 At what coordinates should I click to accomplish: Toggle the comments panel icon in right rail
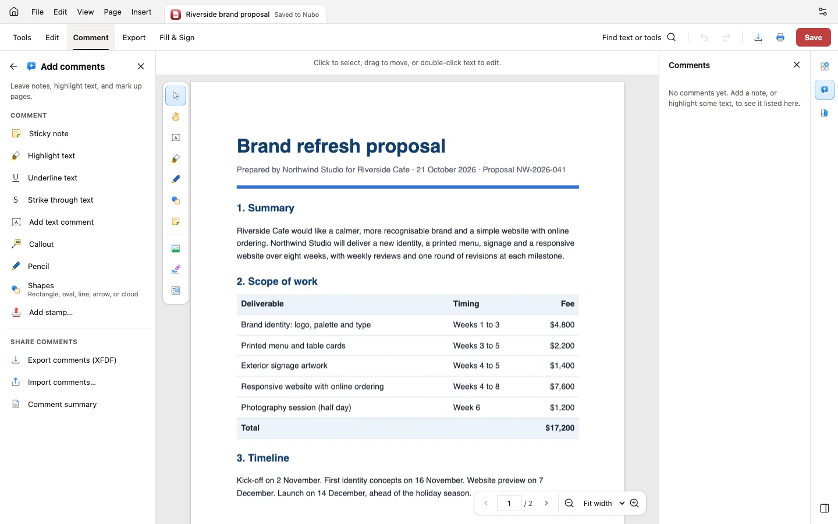click(x=825, y=90)
